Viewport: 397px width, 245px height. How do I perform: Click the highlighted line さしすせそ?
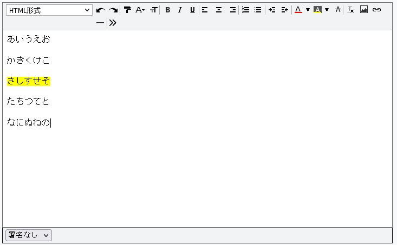pyautogui.click(x=29, y=81)
